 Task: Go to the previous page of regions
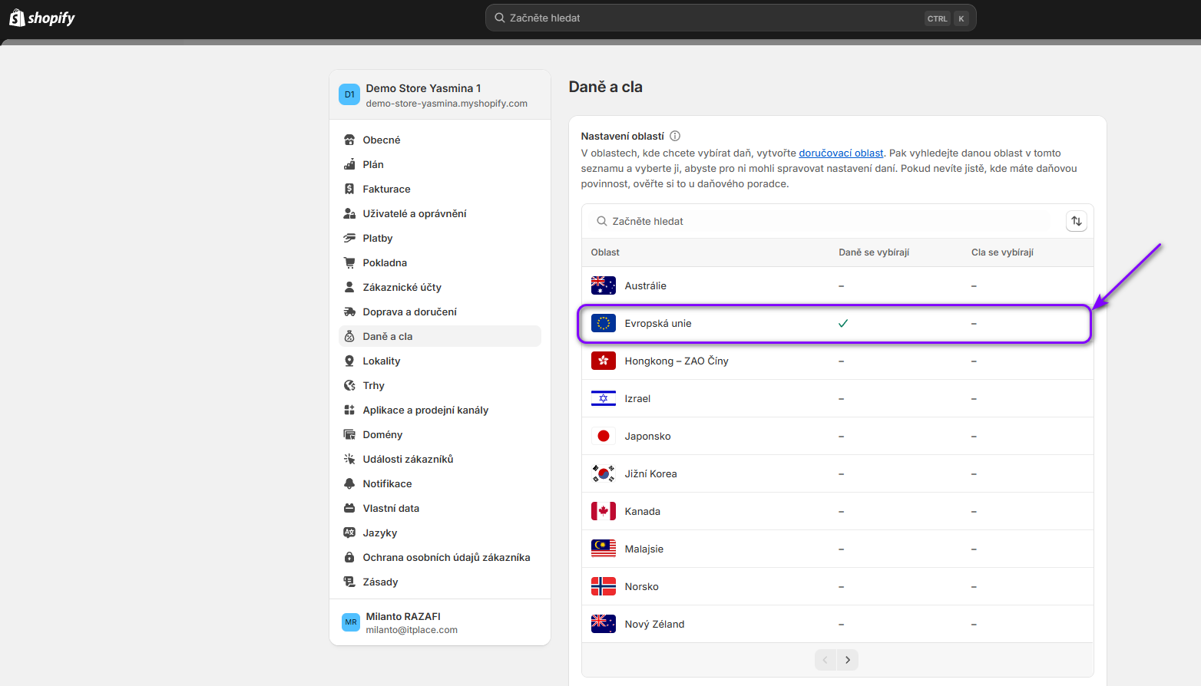tap(825, 660)
